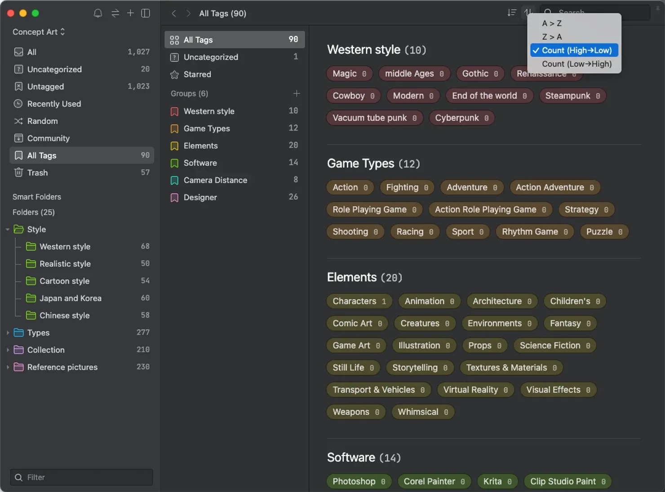Click the switch library arrows icon
665x492 pixels.
(115, 13)
